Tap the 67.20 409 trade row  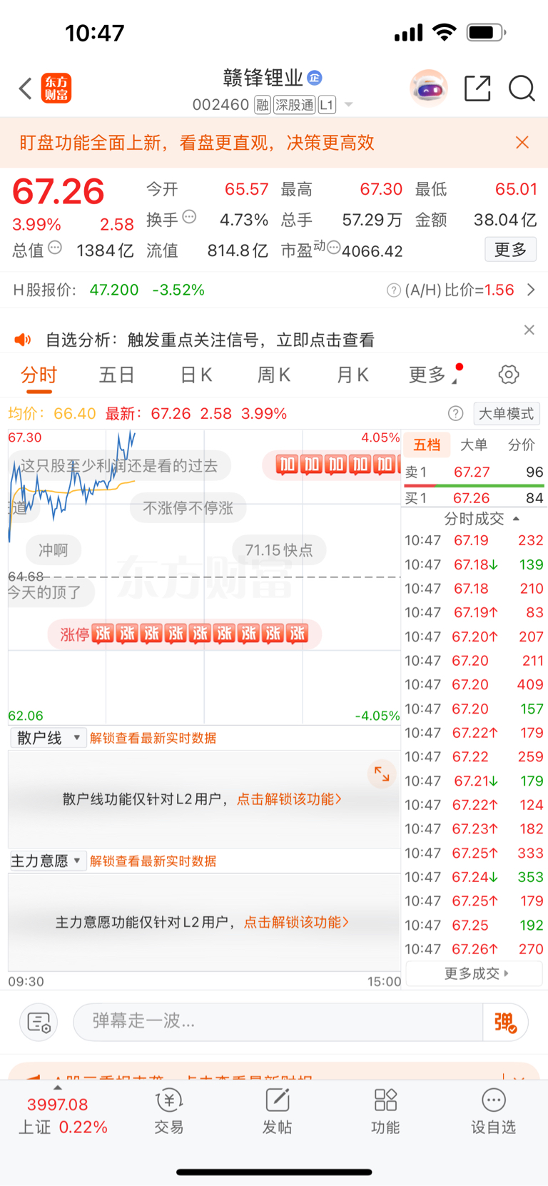coord(474,685)
